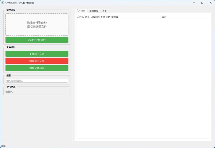Focus the 输入文件名搜索 search field
The width and height of the screenshot is (215, 148).
click(37, 81)
